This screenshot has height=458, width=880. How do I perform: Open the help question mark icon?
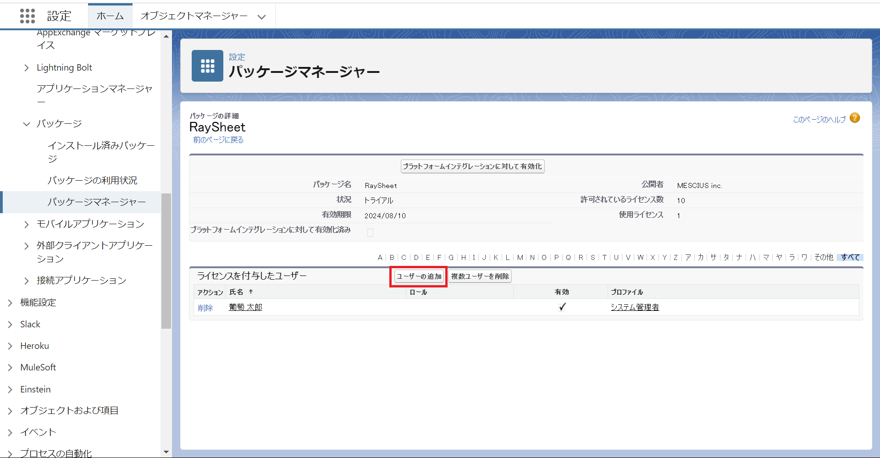pyautogui.click(x=855, y=118)
